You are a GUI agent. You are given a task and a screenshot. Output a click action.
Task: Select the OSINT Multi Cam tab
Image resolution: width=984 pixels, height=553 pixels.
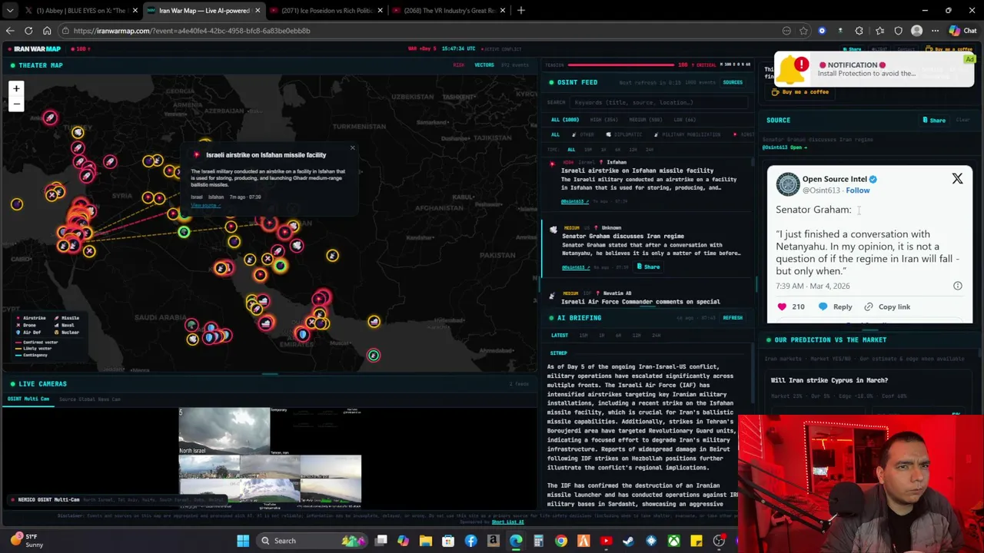click(28, 399)
